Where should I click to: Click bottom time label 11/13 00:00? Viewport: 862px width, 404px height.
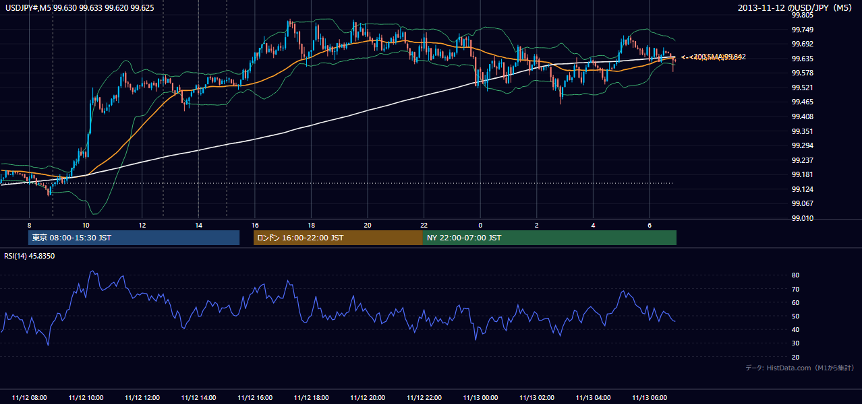click(x=480, y=398)
